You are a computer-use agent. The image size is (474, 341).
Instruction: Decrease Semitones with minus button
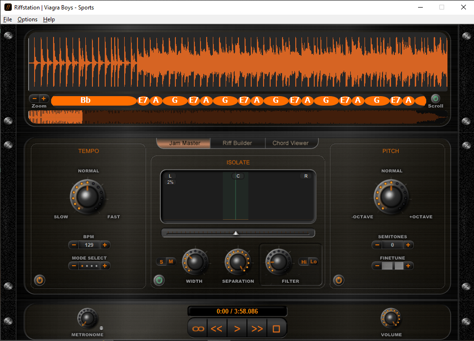click(377, 245)
